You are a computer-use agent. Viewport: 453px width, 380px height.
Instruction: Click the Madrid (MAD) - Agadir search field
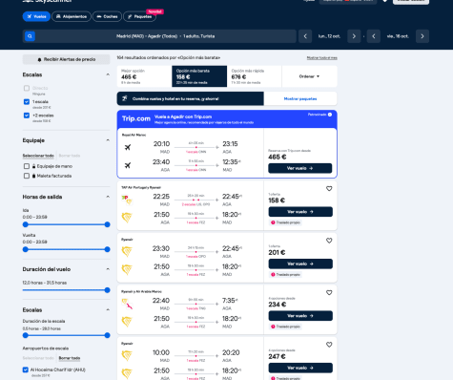tap(159, 36)
